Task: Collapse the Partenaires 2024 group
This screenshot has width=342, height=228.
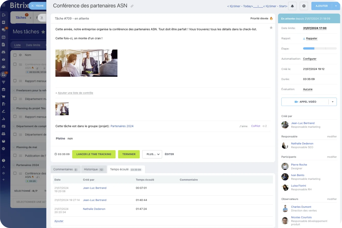Action: point(14,165)
